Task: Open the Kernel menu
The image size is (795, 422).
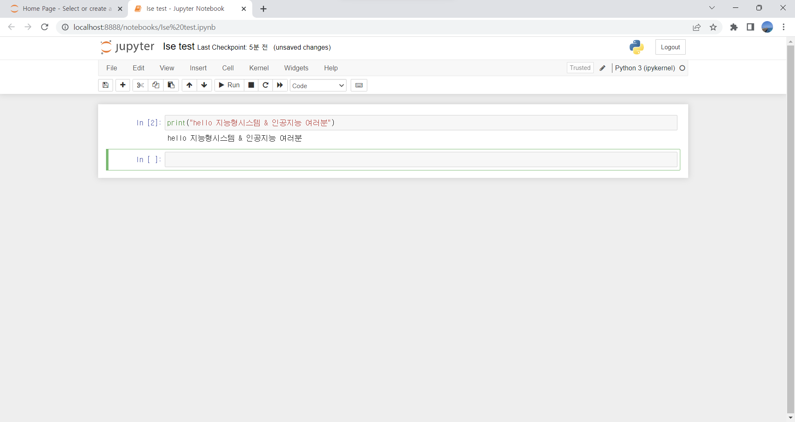Action: (259, 68)
